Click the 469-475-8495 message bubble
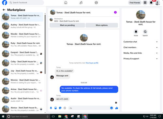Image resolution: width=163 pixels, height=119 pixels. click(x=62, y=99)
